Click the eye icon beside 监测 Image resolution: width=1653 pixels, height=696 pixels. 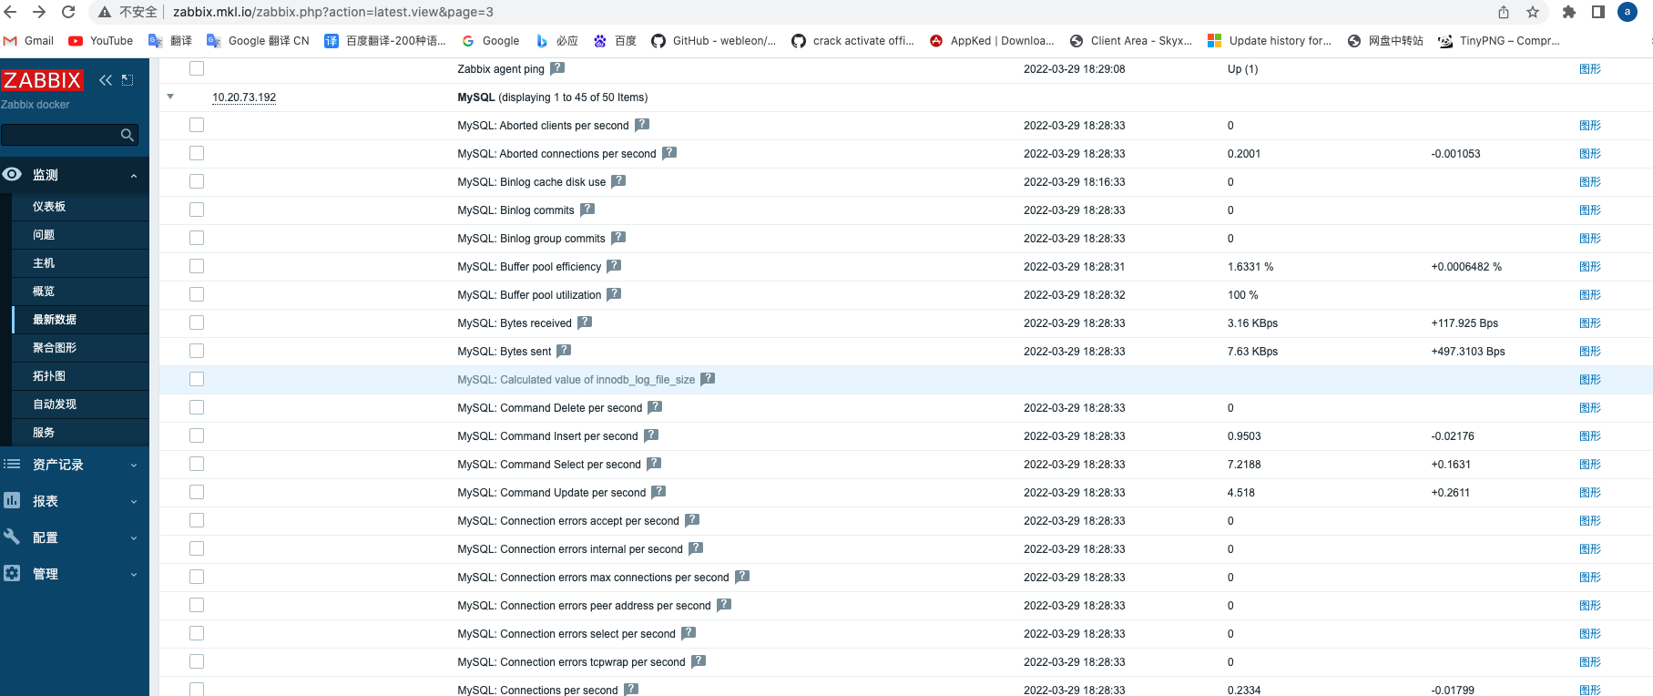tap(12, 174)
